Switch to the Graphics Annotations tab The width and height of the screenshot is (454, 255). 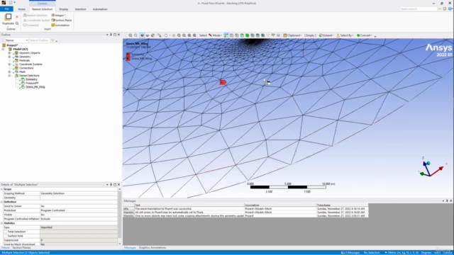(x=153, y=248)
